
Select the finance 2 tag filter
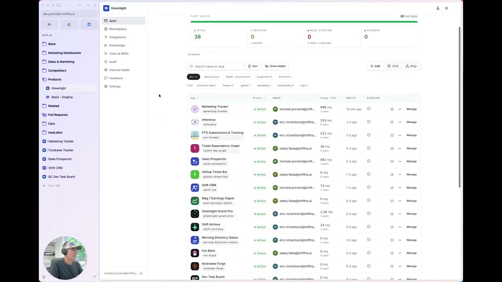click(228, 85)
